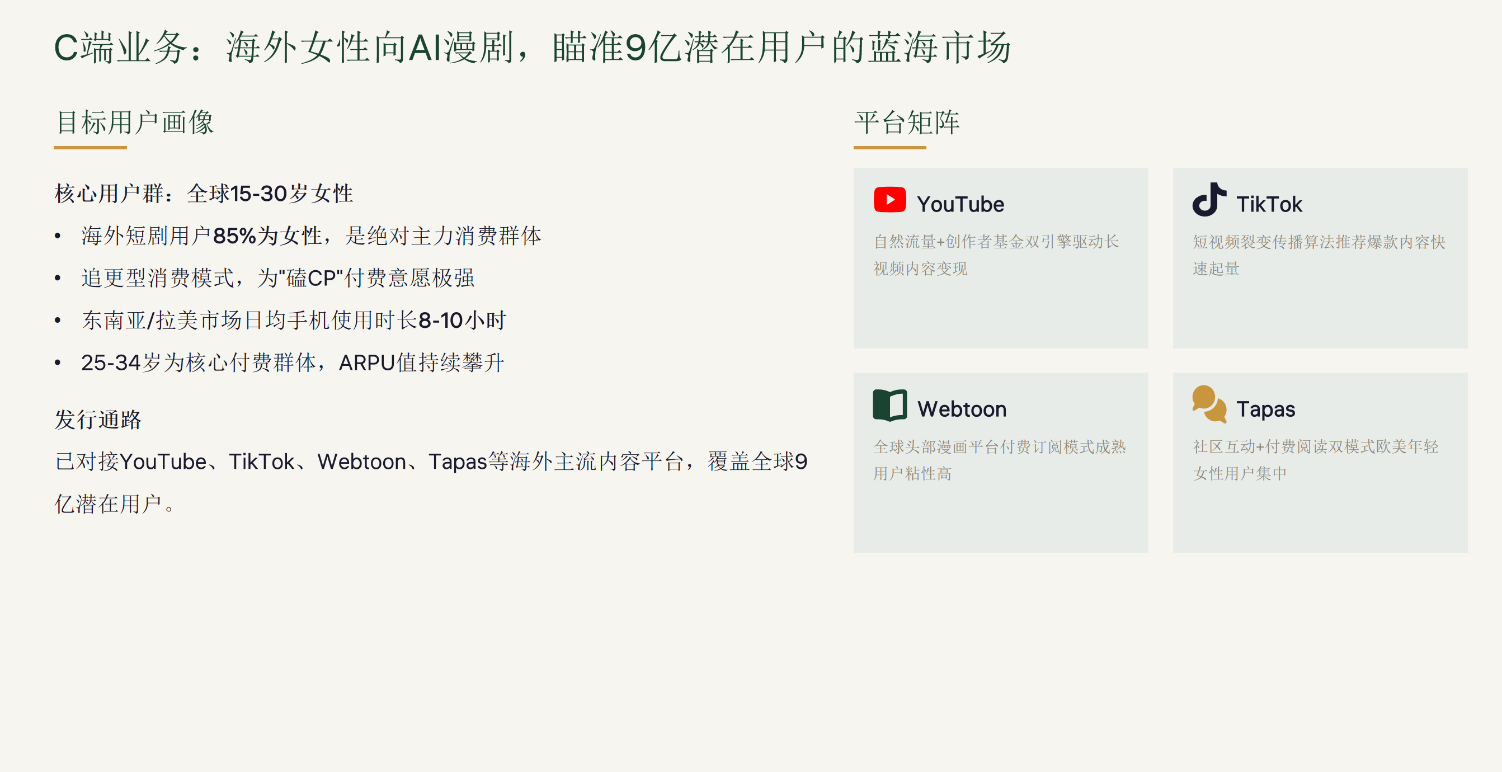The image size is (1502, 772).
Task: Select the TikTok card title
Action: (x=1269, y=204)
